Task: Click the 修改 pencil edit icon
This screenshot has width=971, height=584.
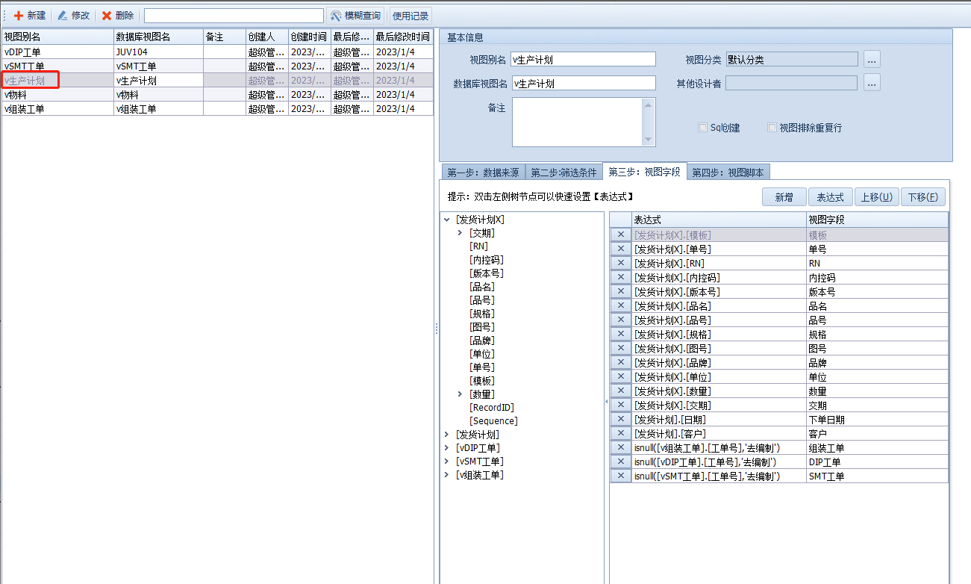Action: (x=63, y=16)
